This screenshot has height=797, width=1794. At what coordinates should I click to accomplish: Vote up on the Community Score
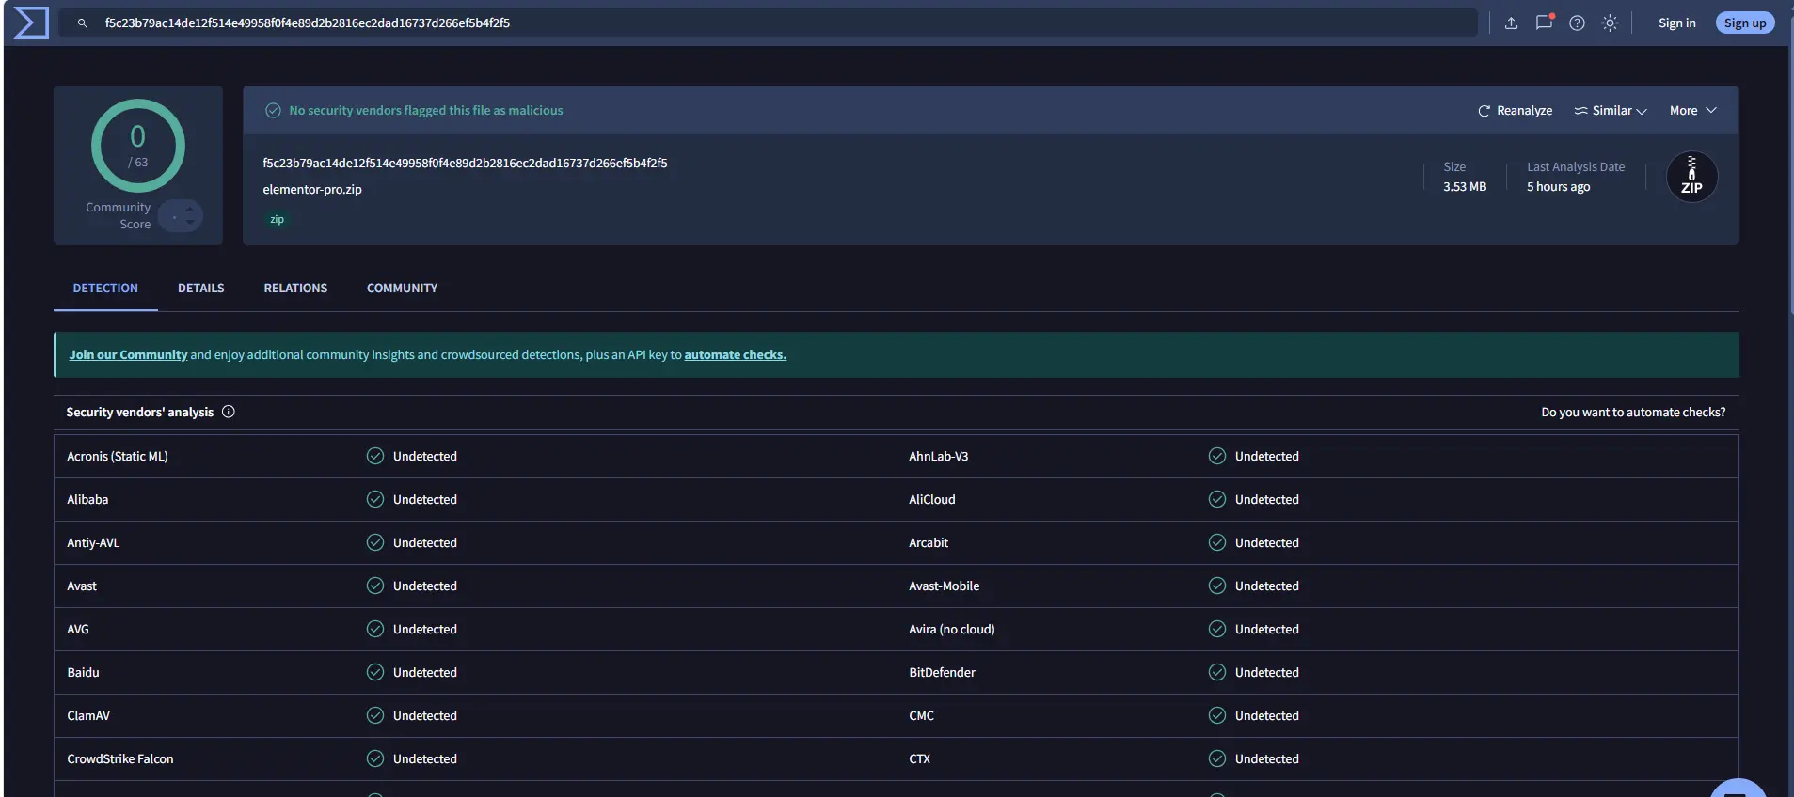tap(190, 209)
